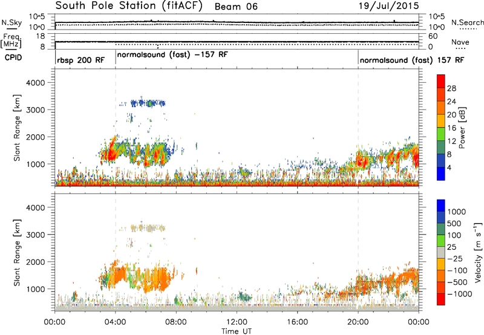
Task: Click the '3000' tick of the velocity panel
Action: coord(35,235)
